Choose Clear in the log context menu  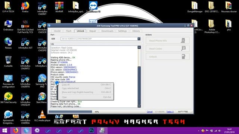click(x=86, y=97)
